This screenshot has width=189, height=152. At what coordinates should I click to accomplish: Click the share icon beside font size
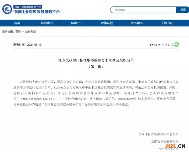click(x=172, y=45)
